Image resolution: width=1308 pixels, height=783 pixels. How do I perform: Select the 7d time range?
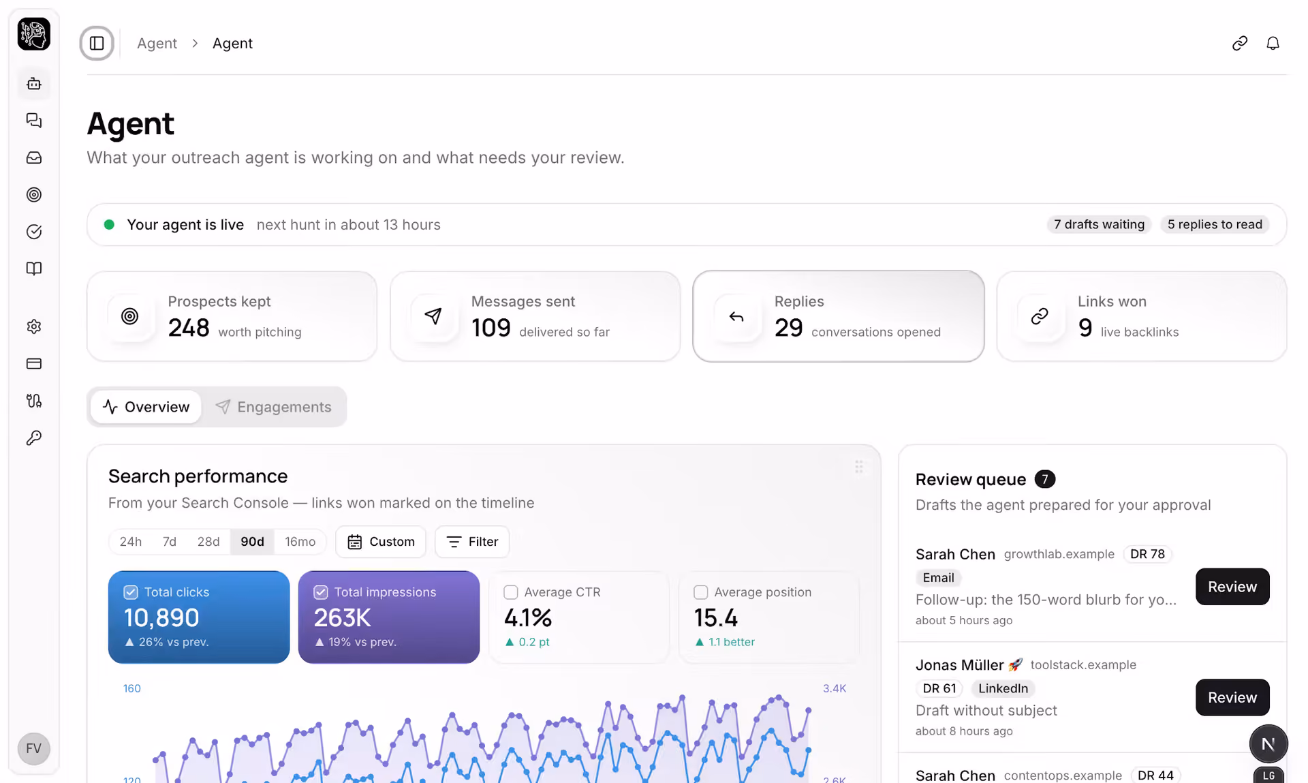170,542
